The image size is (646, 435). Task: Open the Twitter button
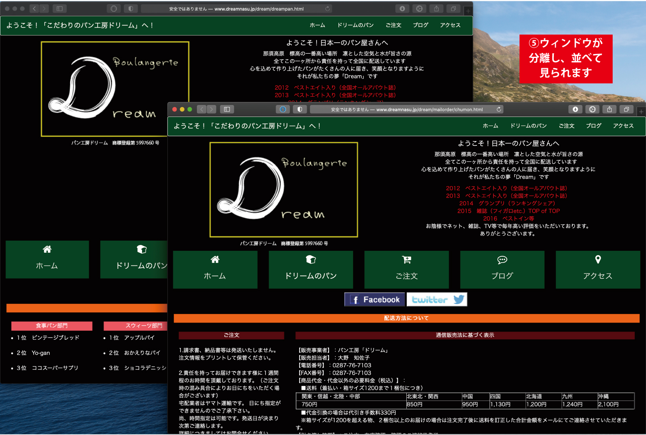tap(437, 299)
